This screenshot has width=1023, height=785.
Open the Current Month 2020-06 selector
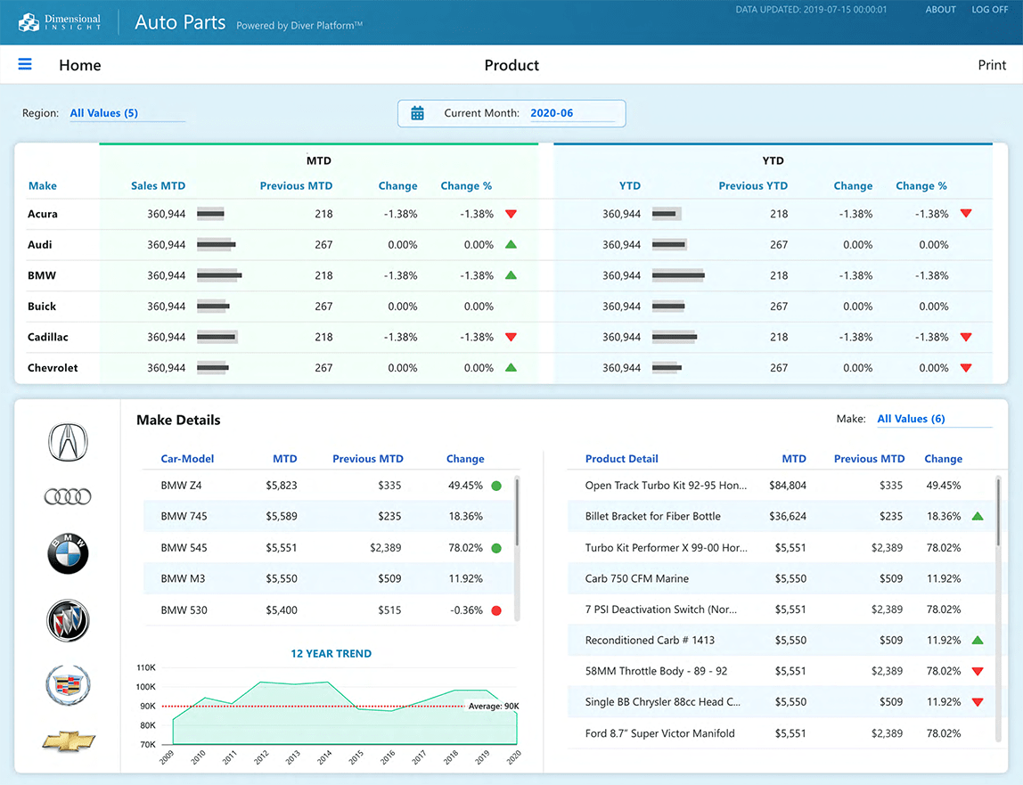pos(552,113)
